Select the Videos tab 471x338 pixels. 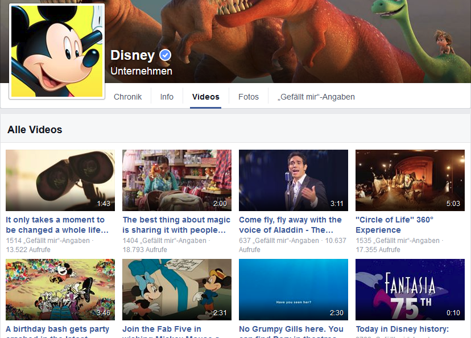(x=206, y=97)
